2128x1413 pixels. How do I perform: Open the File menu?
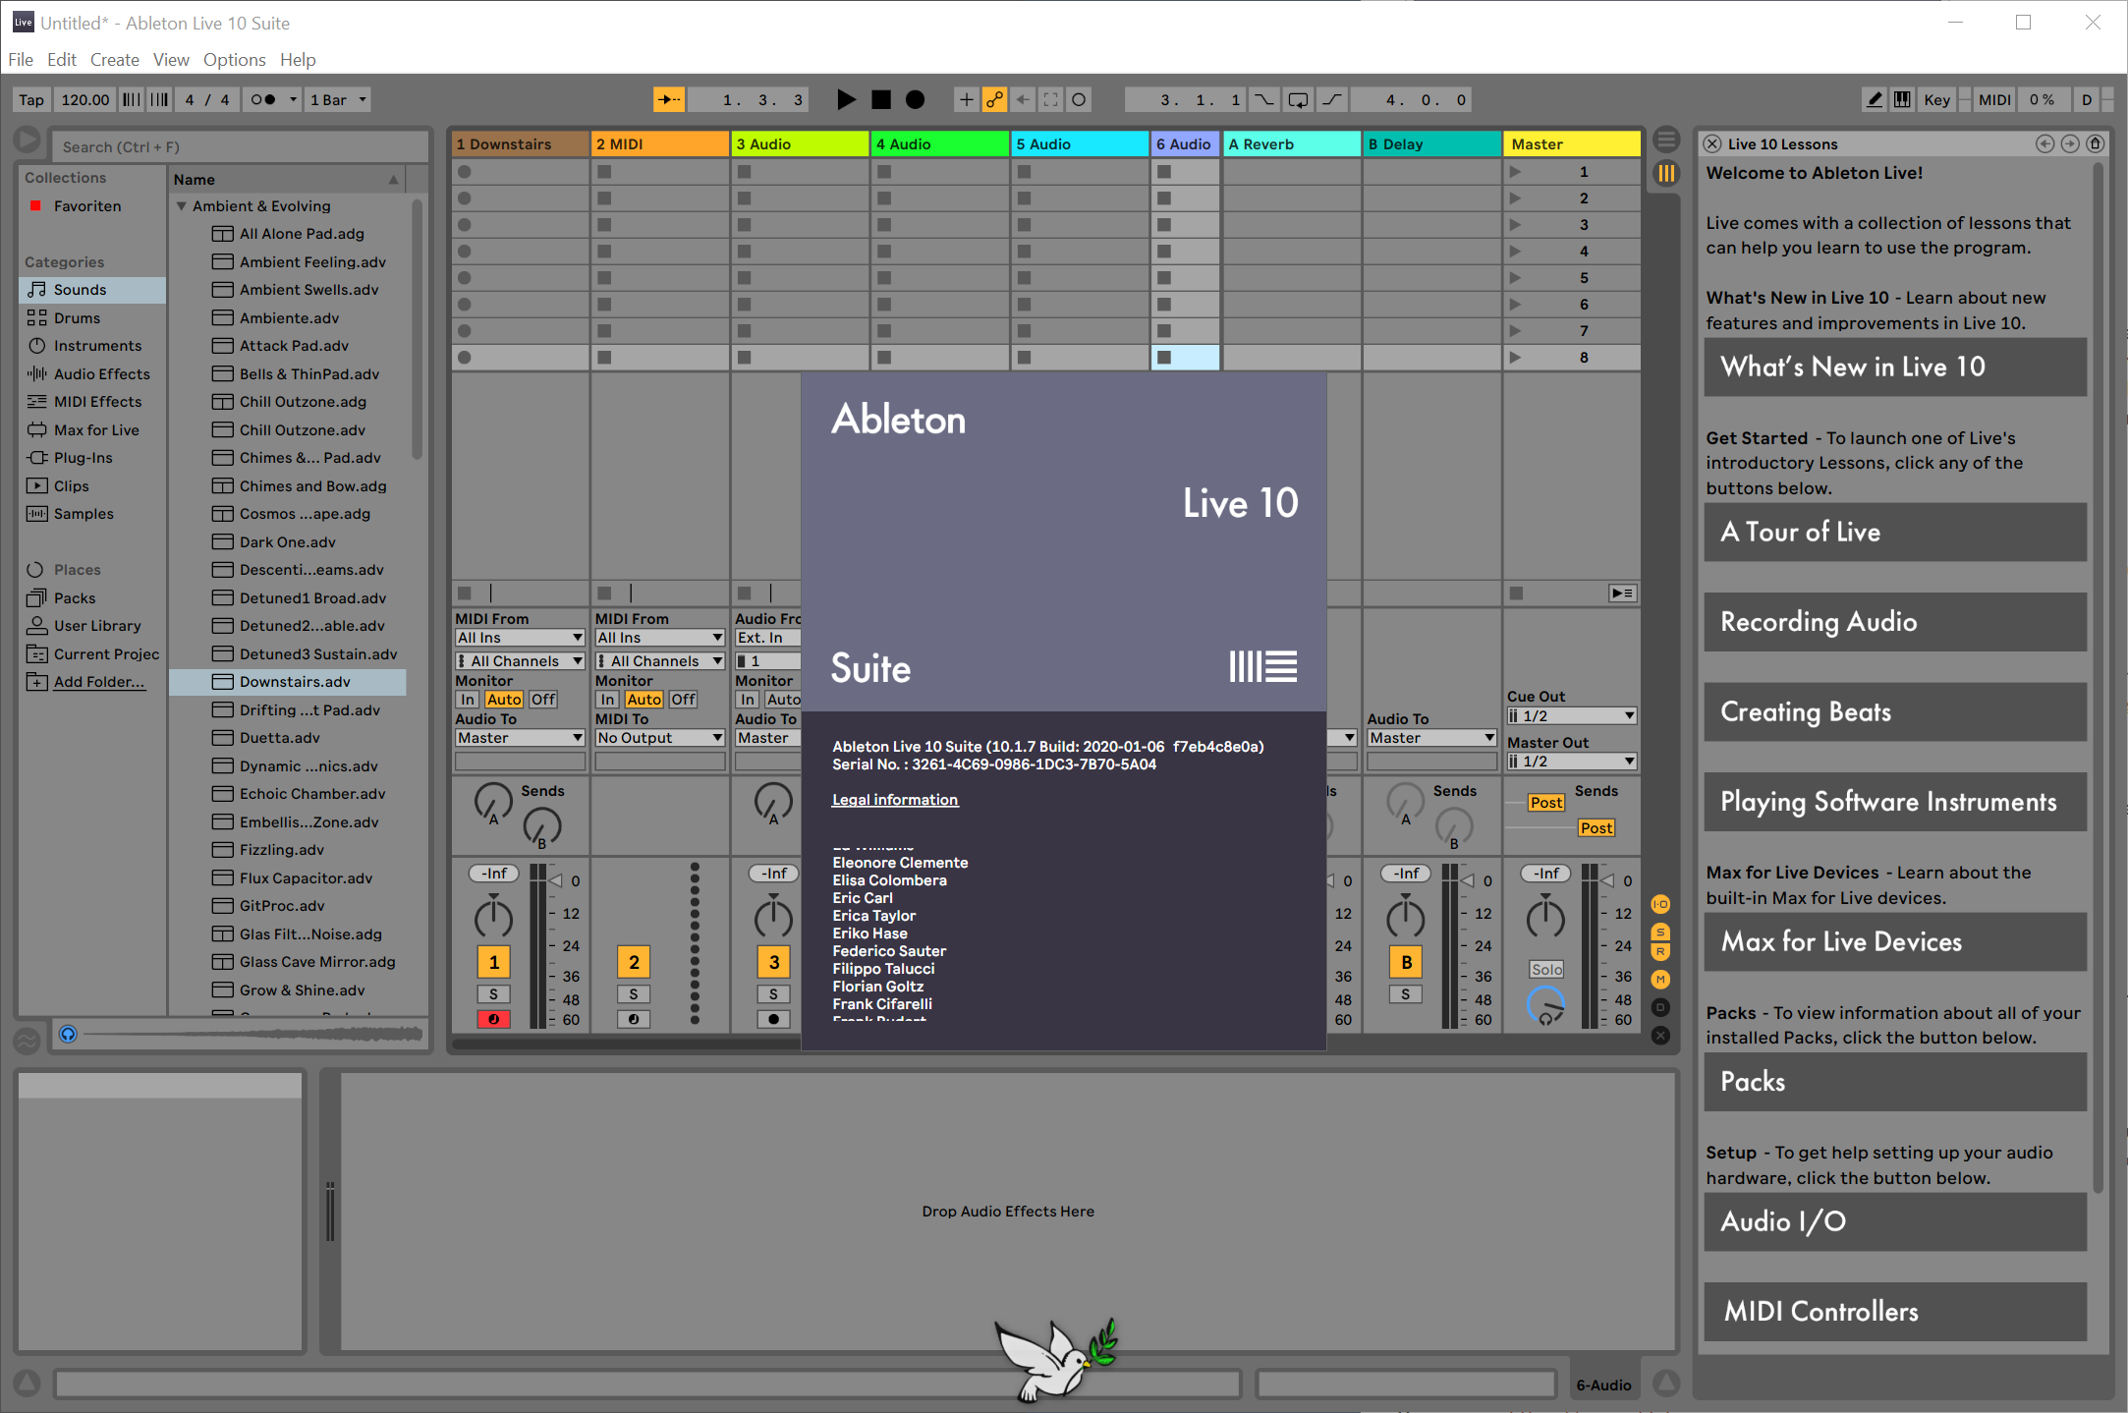pos(21,59)
